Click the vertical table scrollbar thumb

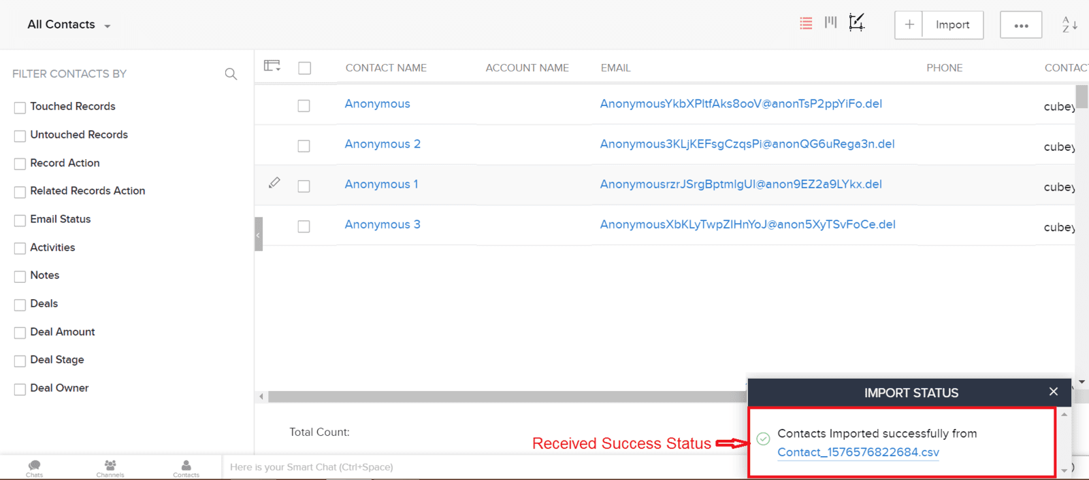tap(1082, 97)
